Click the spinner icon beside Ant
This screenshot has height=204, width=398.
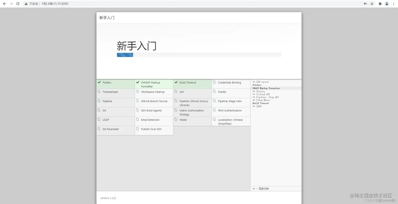tap(176, 91)
